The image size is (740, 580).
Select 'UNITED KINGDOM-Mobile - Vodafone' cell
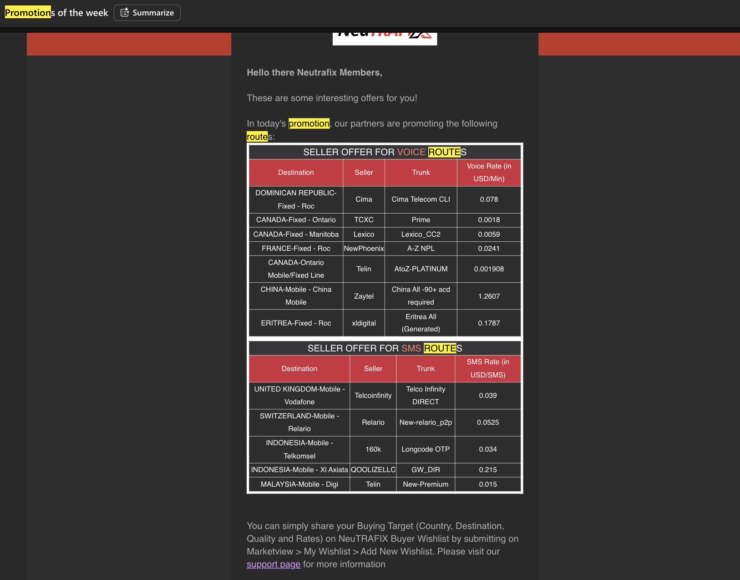(x=299, y=396)
